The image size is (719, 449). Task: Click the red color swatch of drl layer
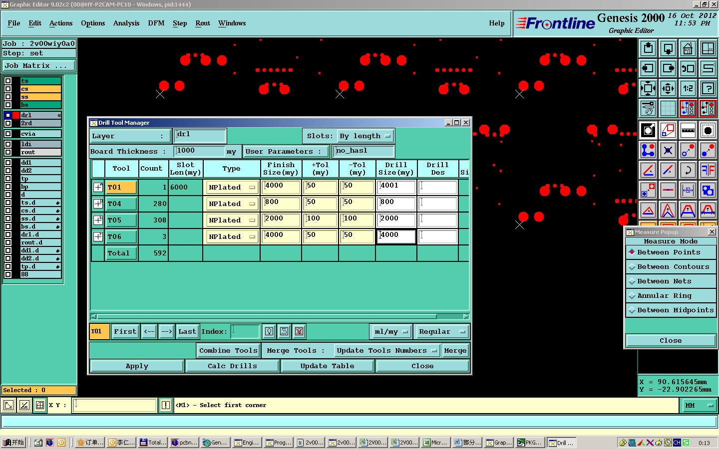(16, 115)
